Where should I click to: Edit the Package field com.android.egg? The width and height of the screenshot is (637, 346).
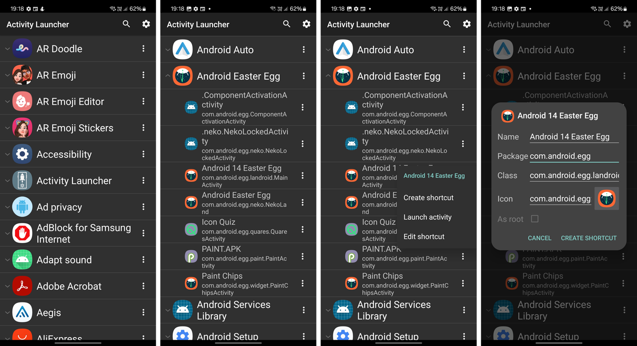point(574,156)
